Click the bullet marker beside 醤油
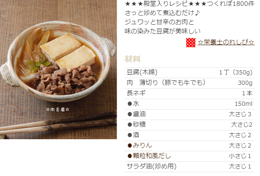Screen dimensions: 260x176 pyautogui.click(x=130, y=114)
